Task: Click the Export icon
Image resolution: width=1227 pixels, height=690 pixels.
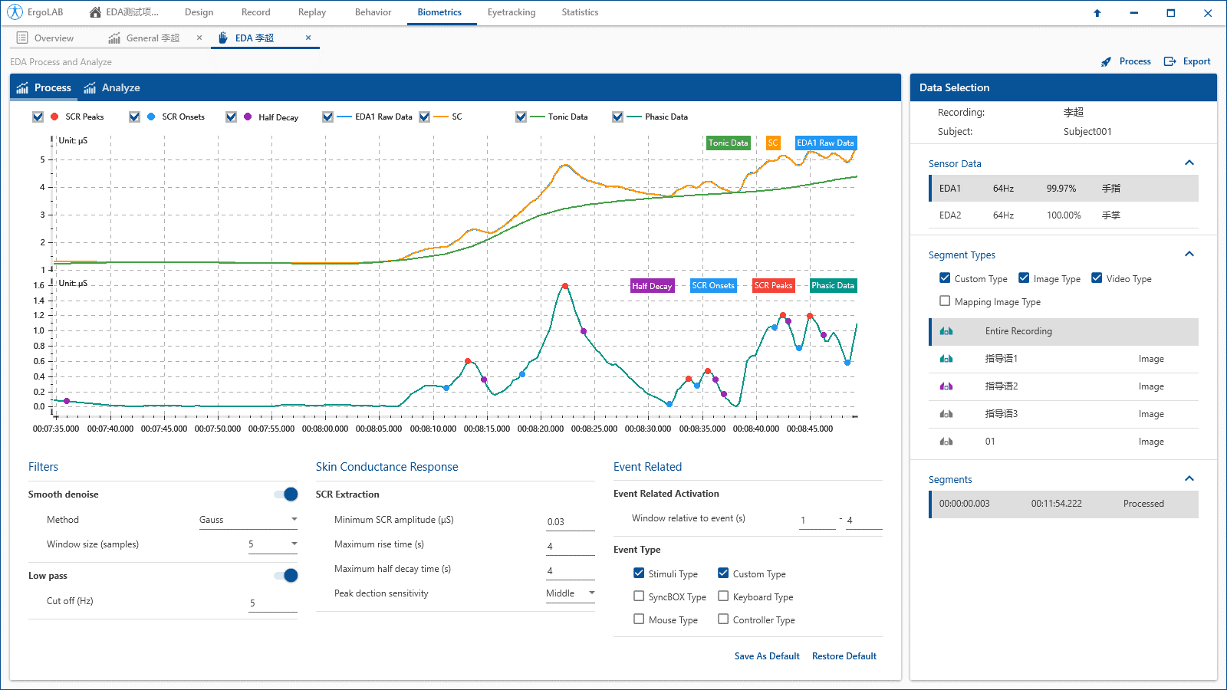Action: click(x=1170, y=62)
